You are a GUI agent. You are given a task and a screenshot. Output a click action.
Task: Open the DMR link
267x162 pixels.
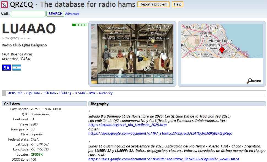click(92, 93)
